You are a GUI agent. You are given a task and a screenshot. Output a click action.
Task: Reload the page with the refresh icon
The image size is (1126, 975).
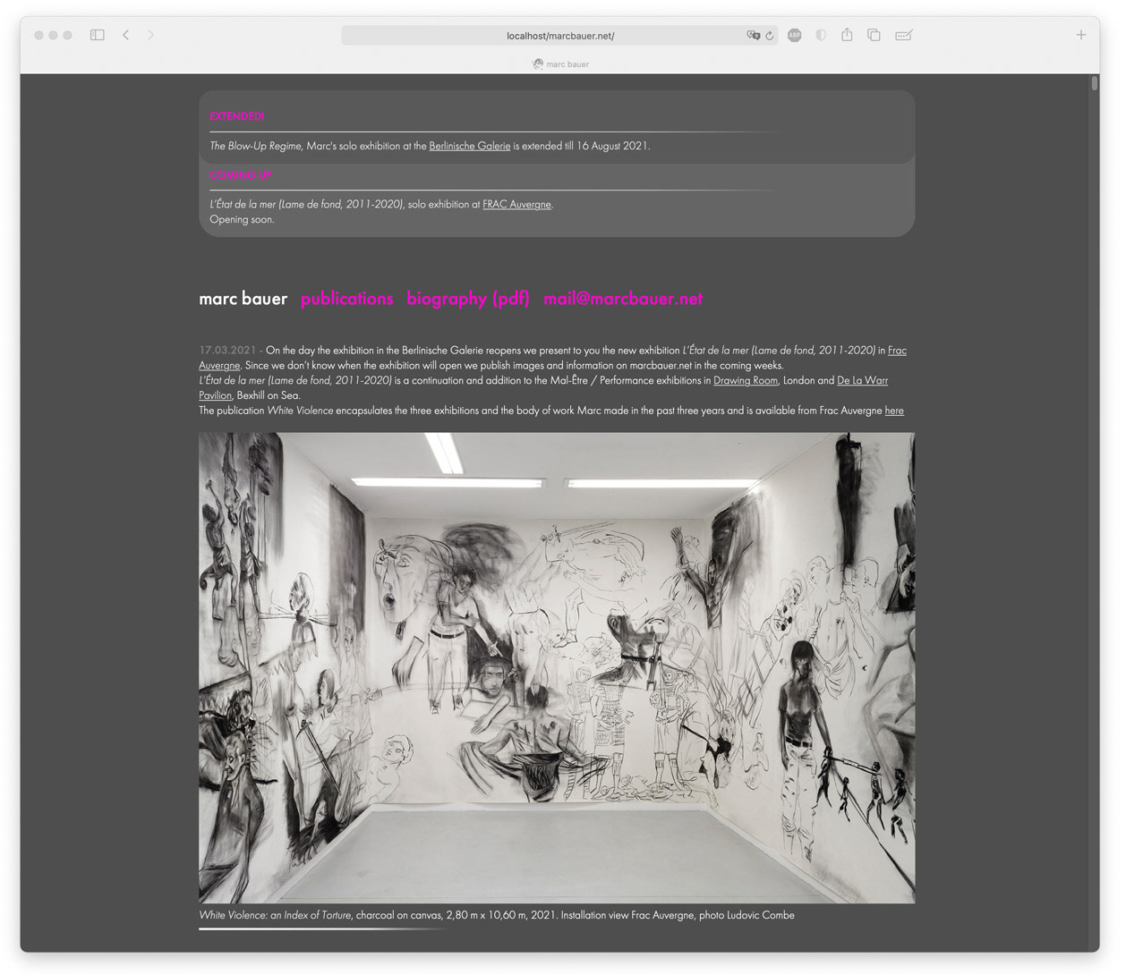tap(769, 36)
